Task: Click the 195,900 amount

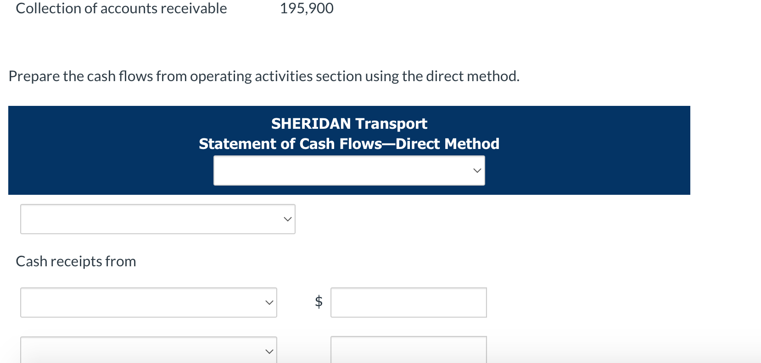Action: click(307, 8)
